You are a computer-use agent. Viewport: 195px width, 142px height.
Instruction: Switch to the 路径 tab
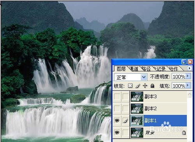pyautogui.click(x=146, y=69)
